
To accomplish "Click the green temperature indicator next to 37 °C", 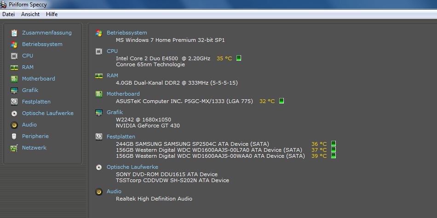I will (333, 149).
